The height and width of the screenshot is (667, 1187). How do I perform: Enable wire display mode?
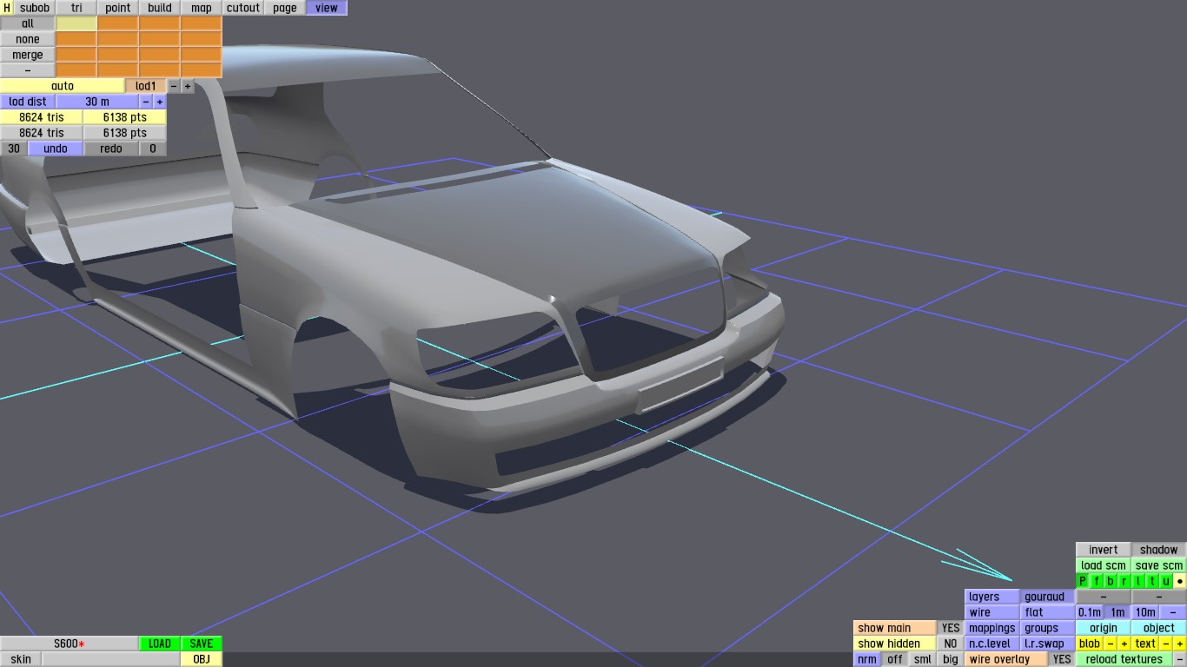[992, 612]
